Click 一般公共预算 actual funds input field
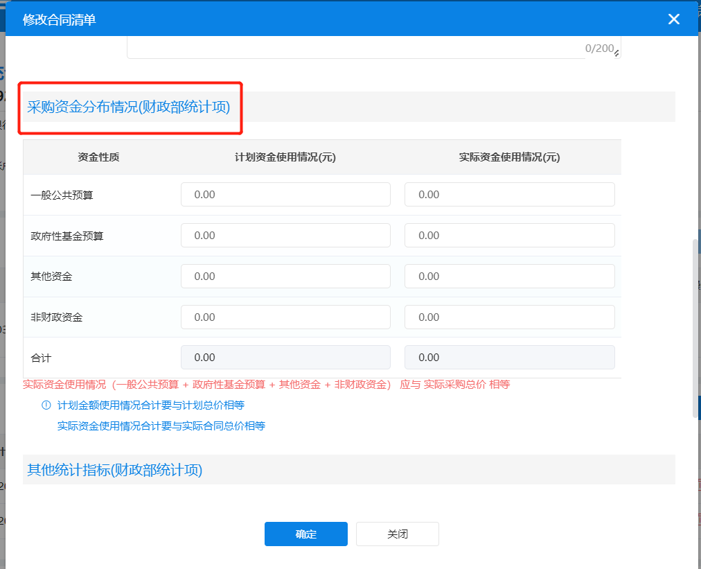Image resolution: width=701 pixels, height=569 pixels. click(510, 195)
